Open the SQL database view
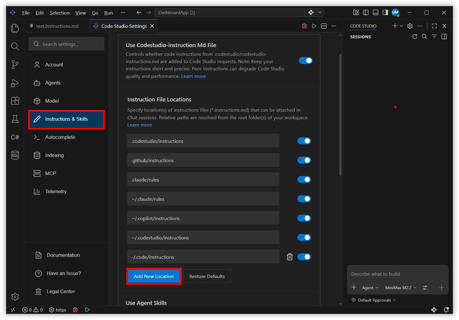Image resolution: width=459 pixels, height=320 pixels. click(15, 155)
